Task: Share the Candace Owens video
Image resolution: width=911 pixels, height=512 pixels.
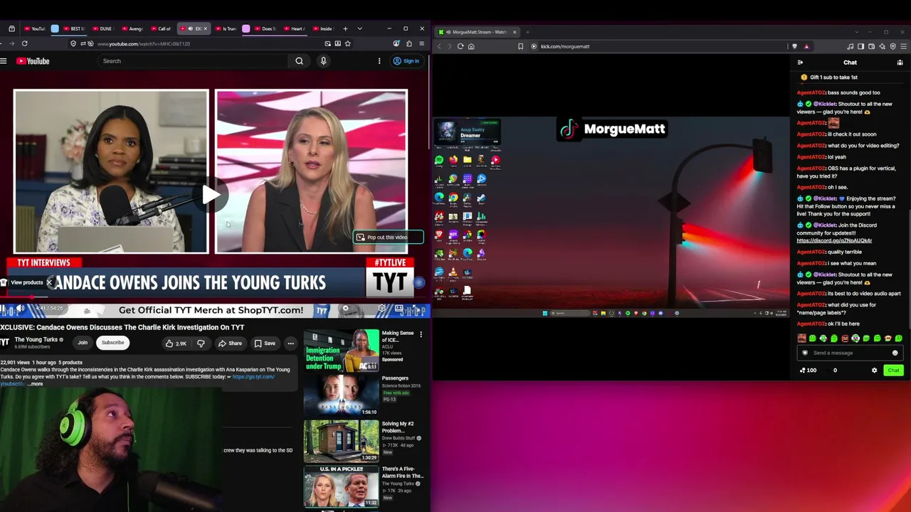Action: click(x=230, y=344)
